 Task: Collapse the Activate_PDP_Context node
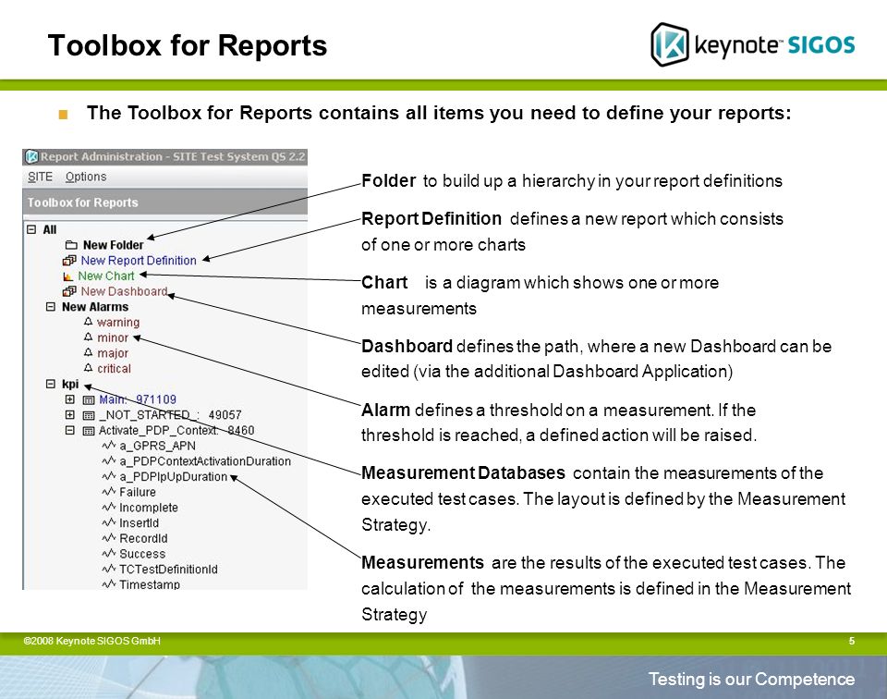coord(70,430)
